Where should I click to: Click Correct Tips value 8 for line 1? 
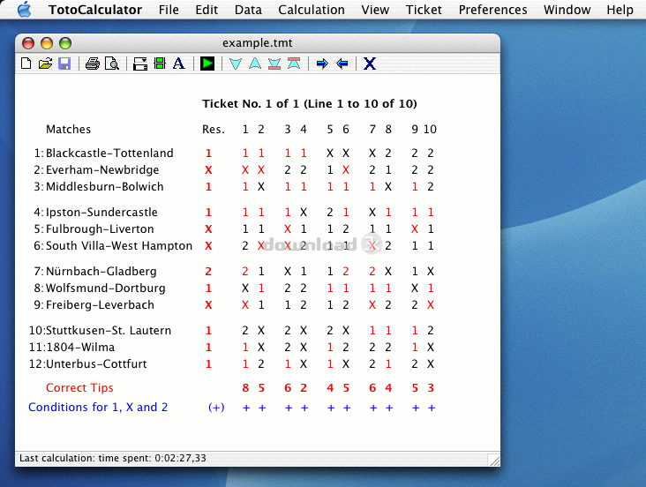click(245, 387)
